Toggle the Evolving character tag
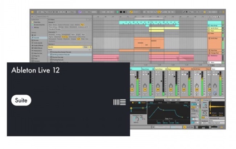236x149 pixels. [x=65, y=37]
